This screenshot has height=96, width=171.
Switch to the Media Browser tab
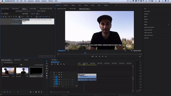tap(17, 60)
